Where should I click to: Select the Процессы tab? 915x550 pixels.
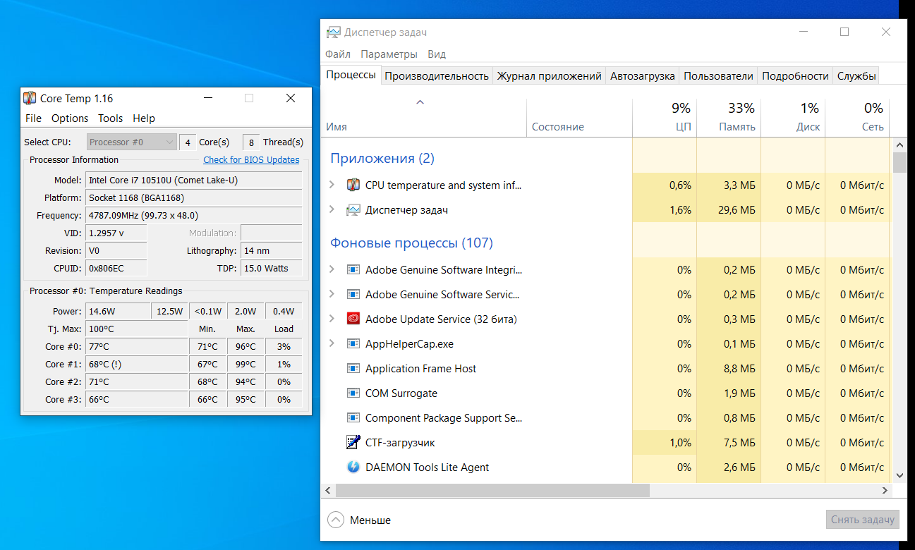point(351,75)
